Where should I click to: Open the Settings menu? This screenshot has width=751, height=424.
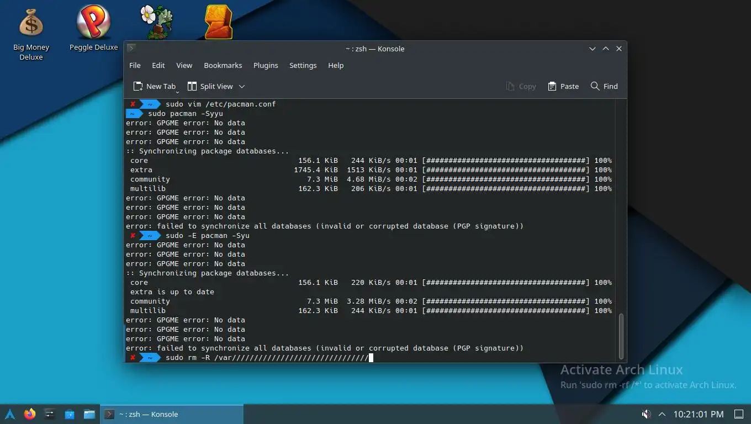coord(303,65)
